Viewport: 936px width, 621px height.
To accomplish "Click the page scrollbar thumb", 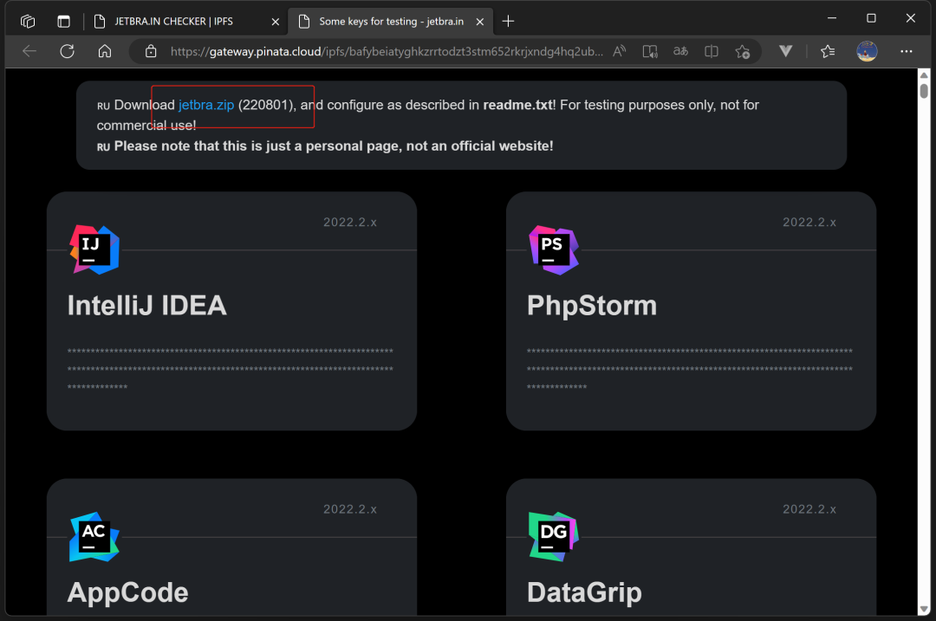I will tap(924, 91).
